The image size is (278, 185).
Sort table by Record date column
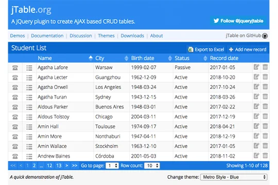231,58
